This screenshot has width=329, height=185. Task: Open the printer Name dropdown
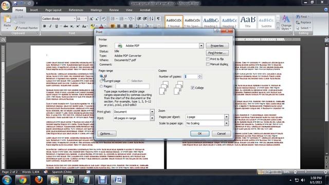click(x=201, y=46)
